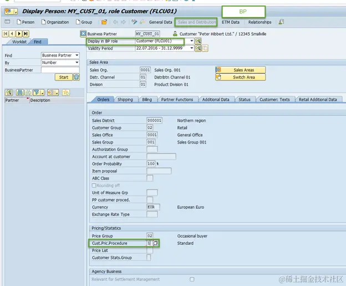Click the customer person icon near Peter Hibbert
346x286 pixels.
(x=175, y=33)
